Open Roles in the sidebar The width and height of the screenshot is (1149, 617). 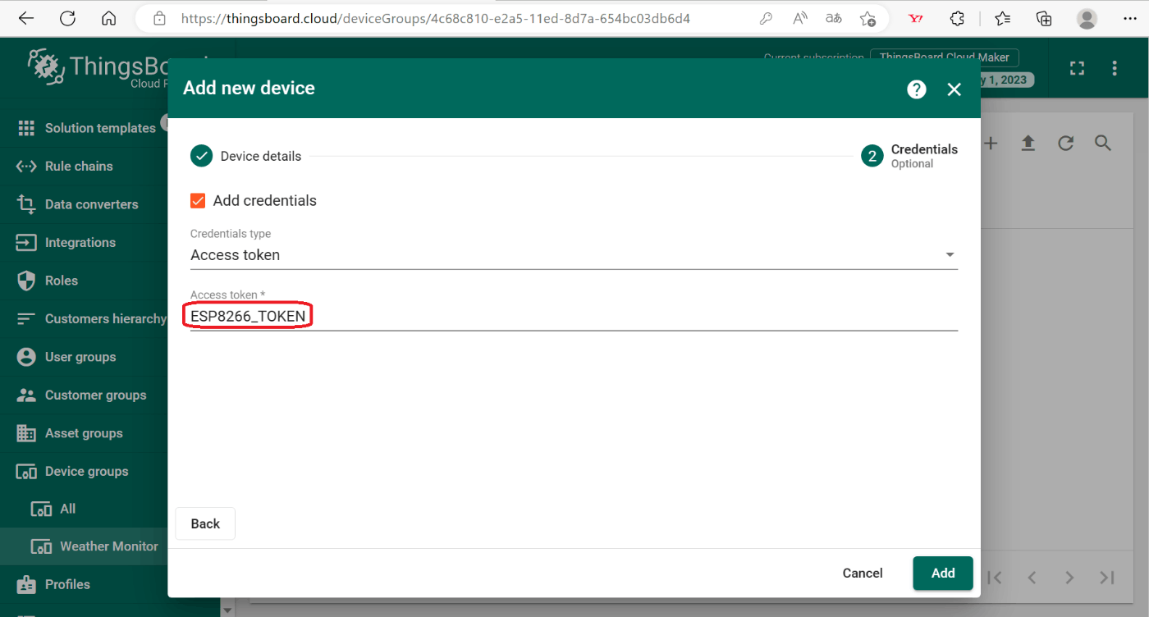coord(84,281)
